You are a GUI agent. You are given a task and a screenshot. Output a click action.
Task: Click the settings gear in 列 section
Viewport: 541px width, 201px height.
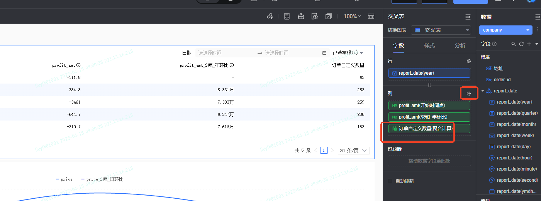469,94
